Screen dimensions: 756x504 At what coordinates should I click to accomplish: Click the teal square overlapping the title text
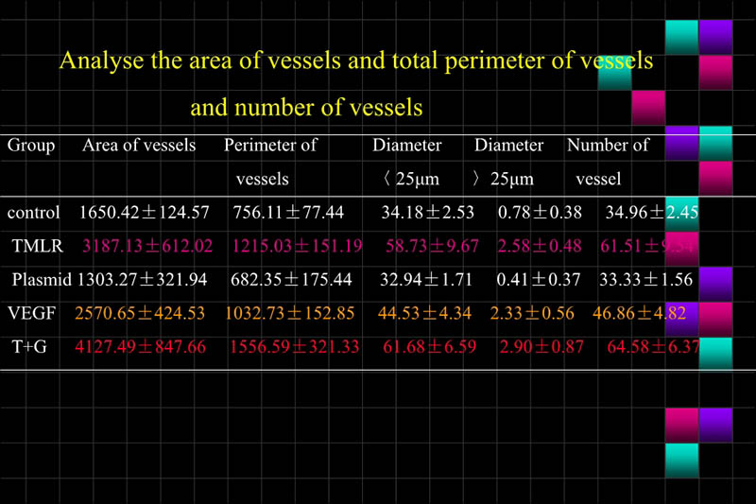coord(614,75)
